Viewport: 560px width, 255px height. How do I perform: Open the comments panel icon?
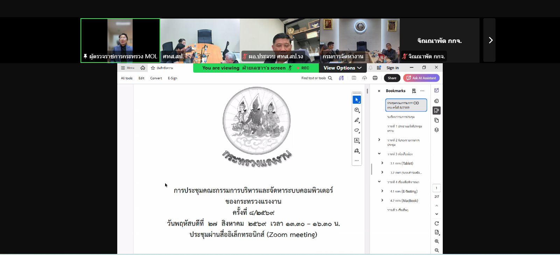pyautogui.click(x=436, y=101)
